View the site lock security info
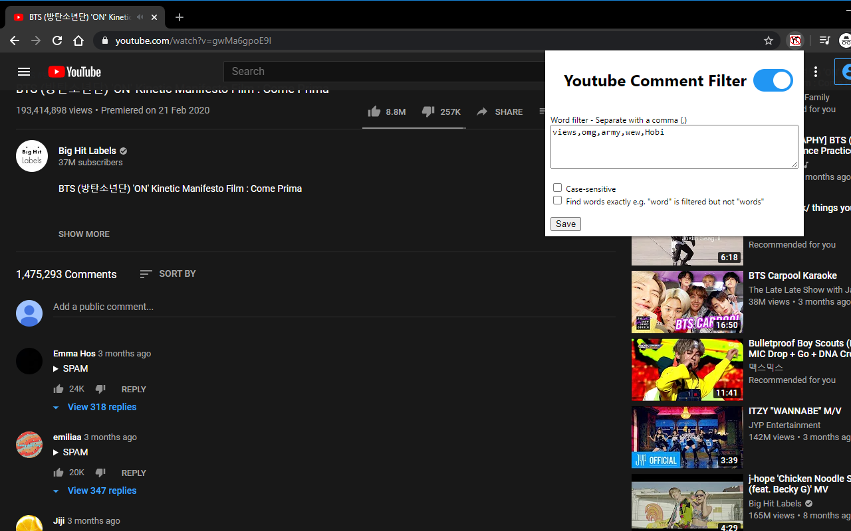Image resolution: width=851 pixels, height=531 pixels. [104, 40]
